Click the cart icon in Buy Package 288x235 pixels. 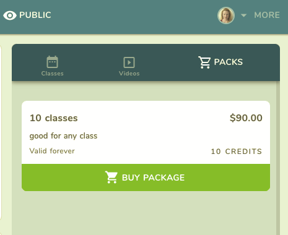(111, 177)
